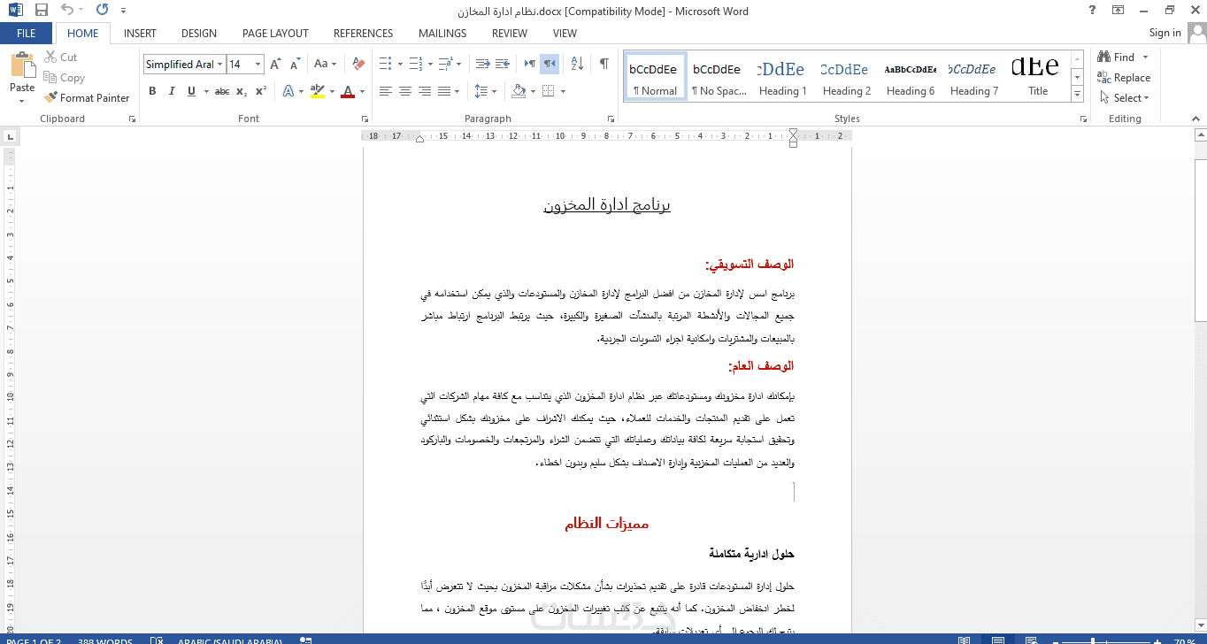Open the Paragraph dialog launcher
Screen dimensions: 1207x644
[x=611, y=119]
